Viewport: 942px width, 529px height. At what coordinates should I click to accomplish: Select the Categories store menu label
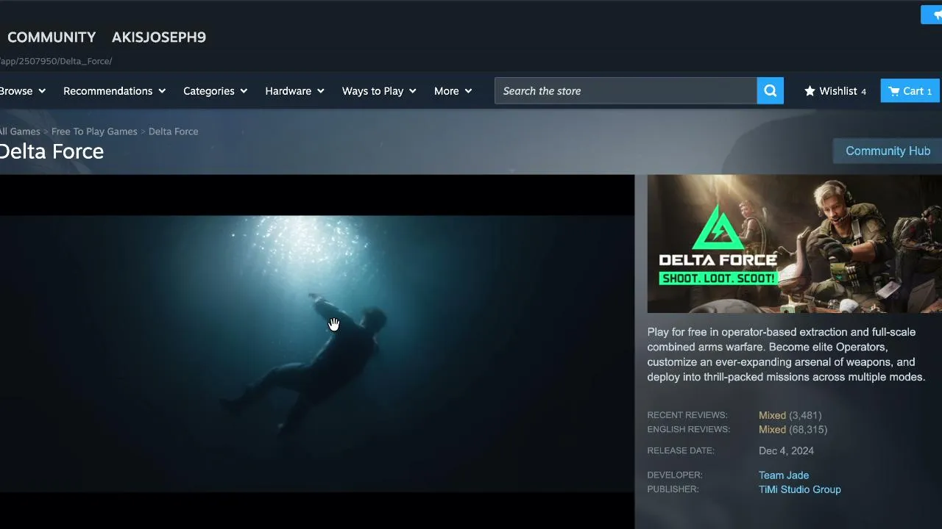click(x=209, y=91)
